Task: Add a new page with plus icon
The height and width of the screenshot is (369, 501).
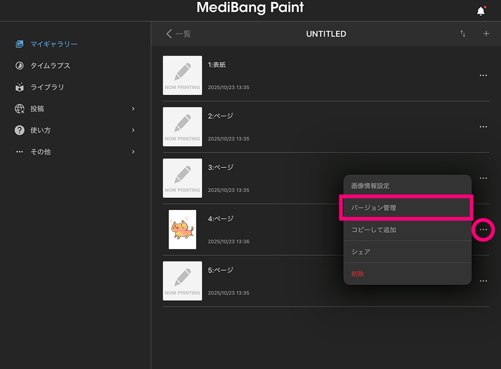Action: click(486, 34)
